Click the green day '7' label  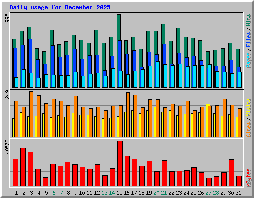[61, 193]
